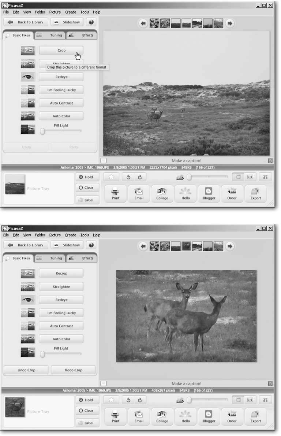
Task: Click filmstrip next arrow in lower window
Action: [230, 246]
